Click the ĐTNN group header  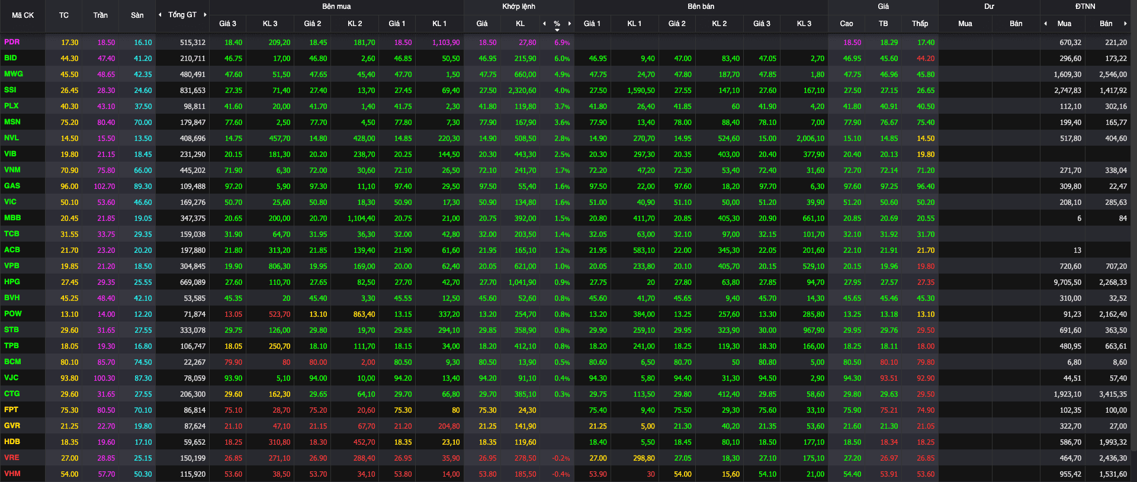[x=1085, y=7]
